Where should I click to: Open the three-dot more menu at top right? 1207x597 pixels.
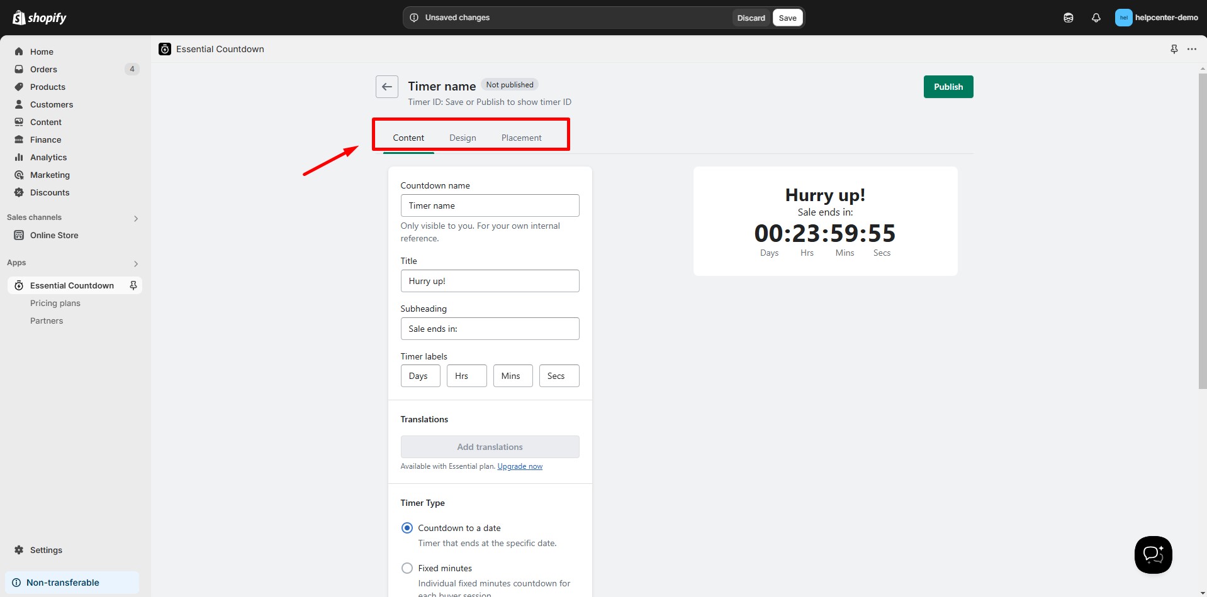(1191, 49)
